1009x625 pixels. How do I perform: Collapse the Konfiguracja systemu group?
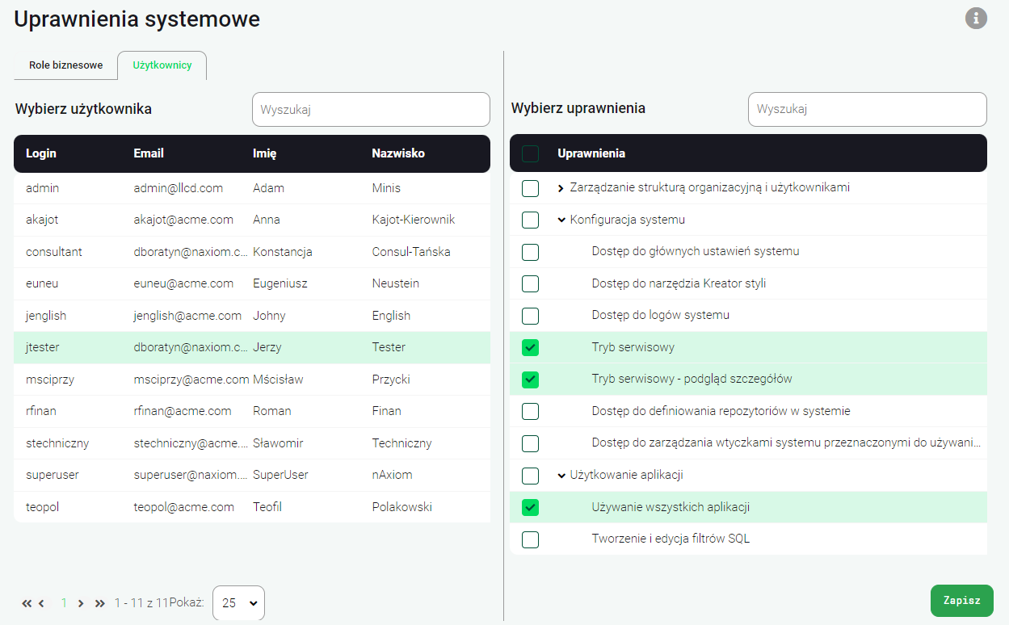pos(561,220)
